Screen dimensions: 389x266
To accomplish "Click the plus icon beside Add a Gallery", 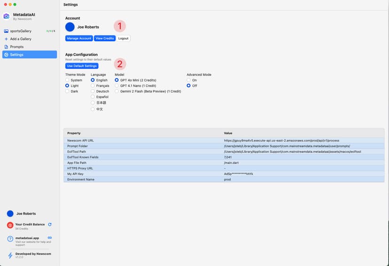I will click(x=6, y=39).
